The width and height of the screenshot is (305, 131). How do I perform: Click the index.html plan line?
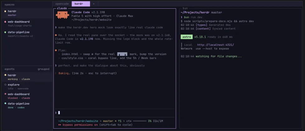(112, 54)
